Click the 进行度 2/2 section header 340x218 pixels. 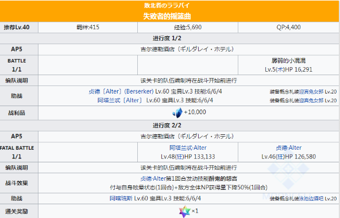tap(169, 126)
